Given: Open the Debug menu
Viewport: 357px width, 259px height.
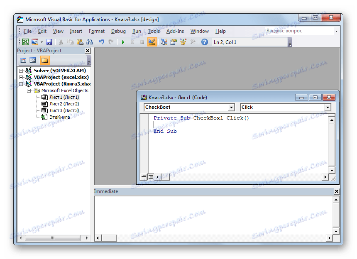Looking at the screenshot, I should tap(118, 31).
